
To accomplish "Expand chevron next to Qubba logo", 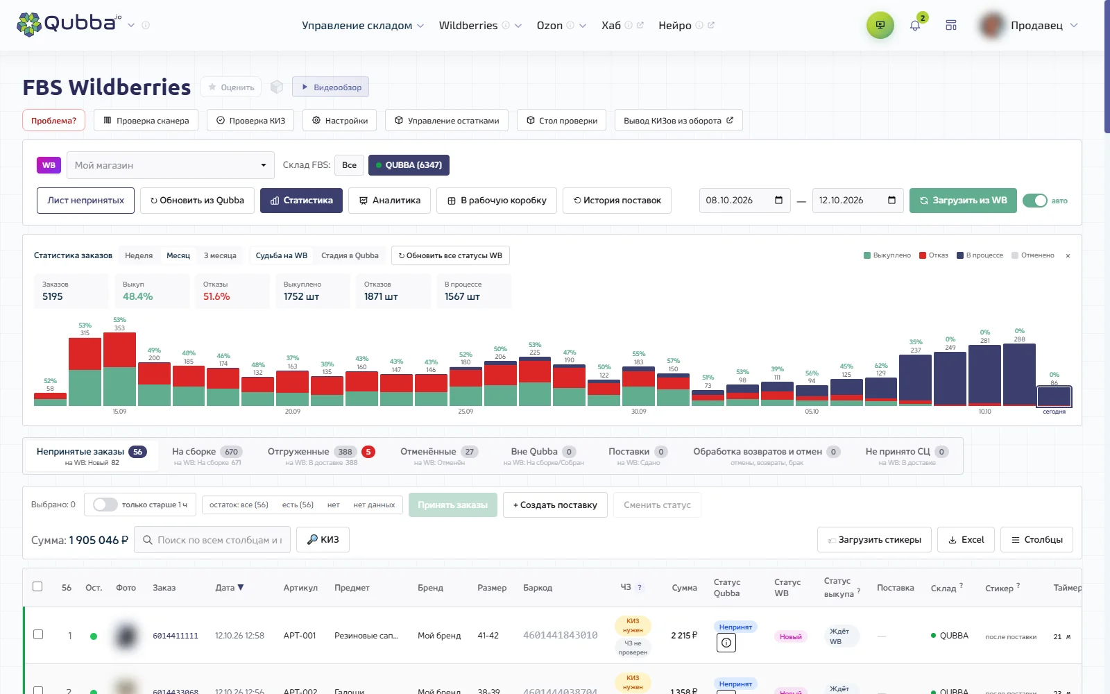I will click(131, 25).
